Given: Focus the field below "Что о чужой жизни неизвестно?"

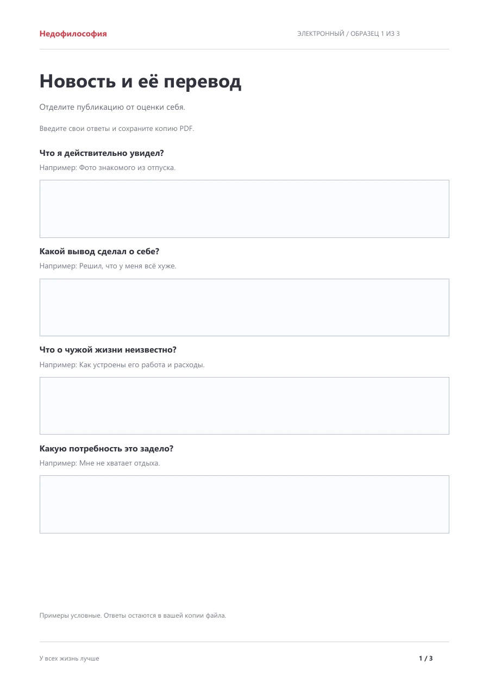Looking at the screenshot, I should pos(244,406).
